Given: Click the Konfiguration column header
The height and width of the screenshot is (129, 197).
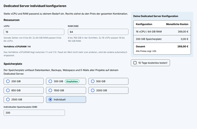Looking at the screenshot, I should 144,24.
